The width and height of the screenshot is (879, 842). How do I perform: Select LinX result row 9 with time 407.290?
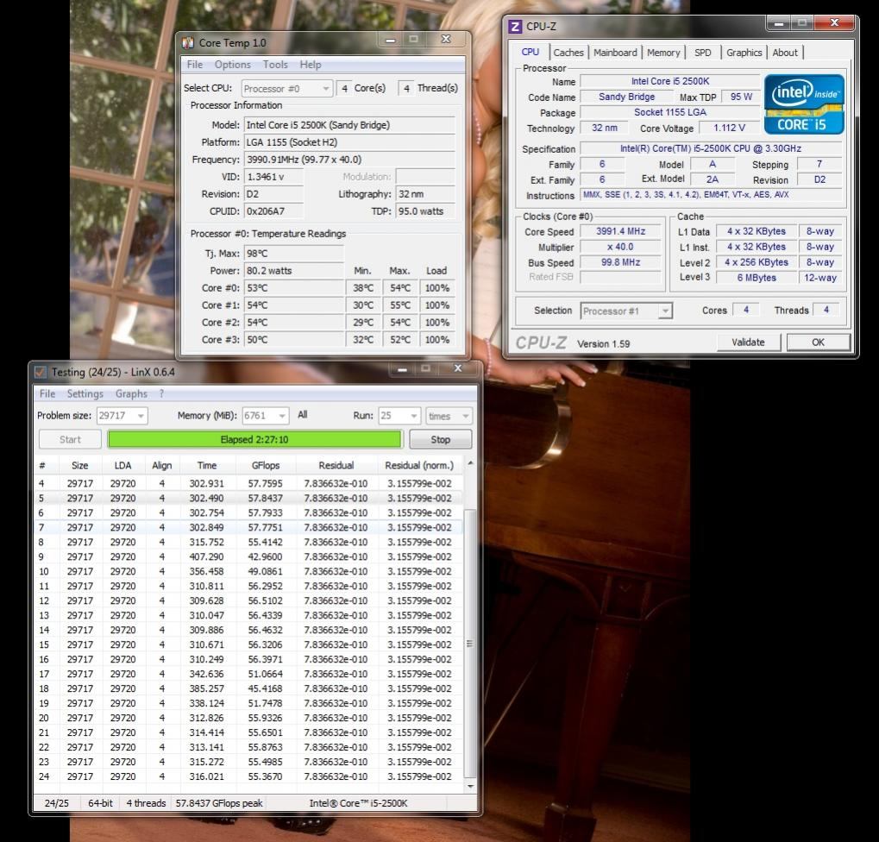(x=248, y=556)
